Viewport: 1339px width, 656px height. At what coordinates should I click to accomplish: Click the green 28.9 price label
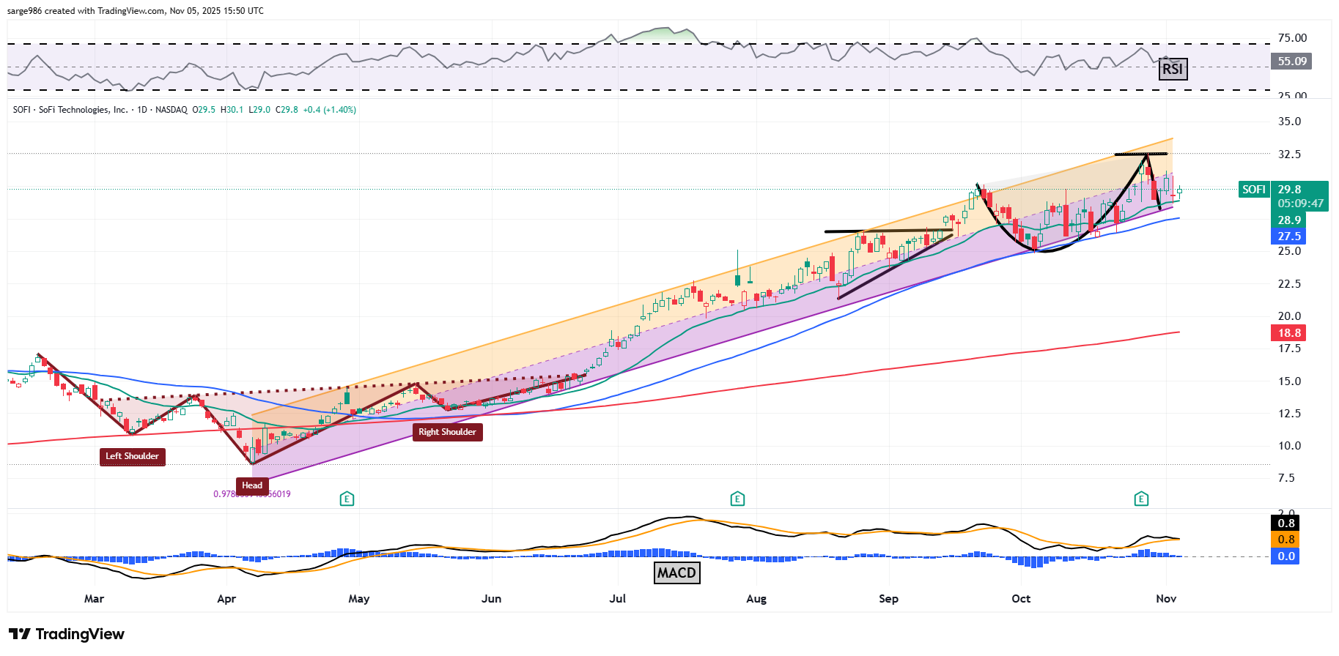pos(1289,220)
